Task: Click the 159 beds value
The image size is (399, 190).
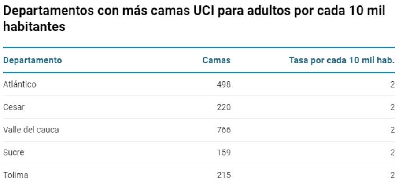Action: pos(223,153)
